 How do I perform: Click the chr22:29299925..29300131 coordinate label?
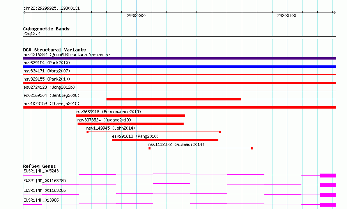(x=51, y=9)
